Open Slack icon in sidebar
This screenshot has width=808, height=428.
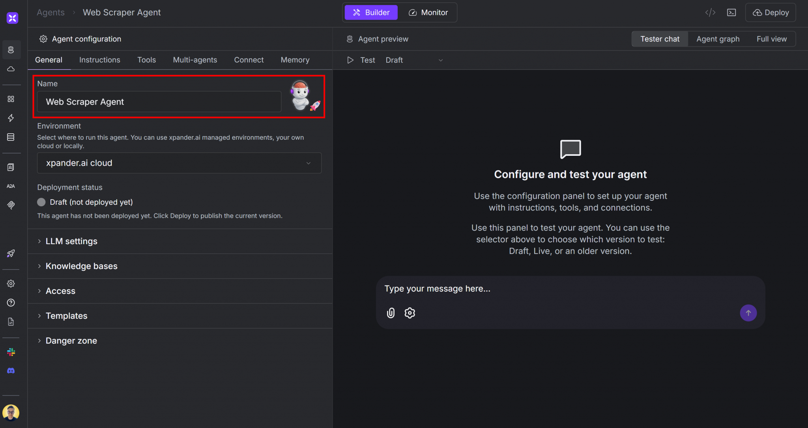(11, 352)
